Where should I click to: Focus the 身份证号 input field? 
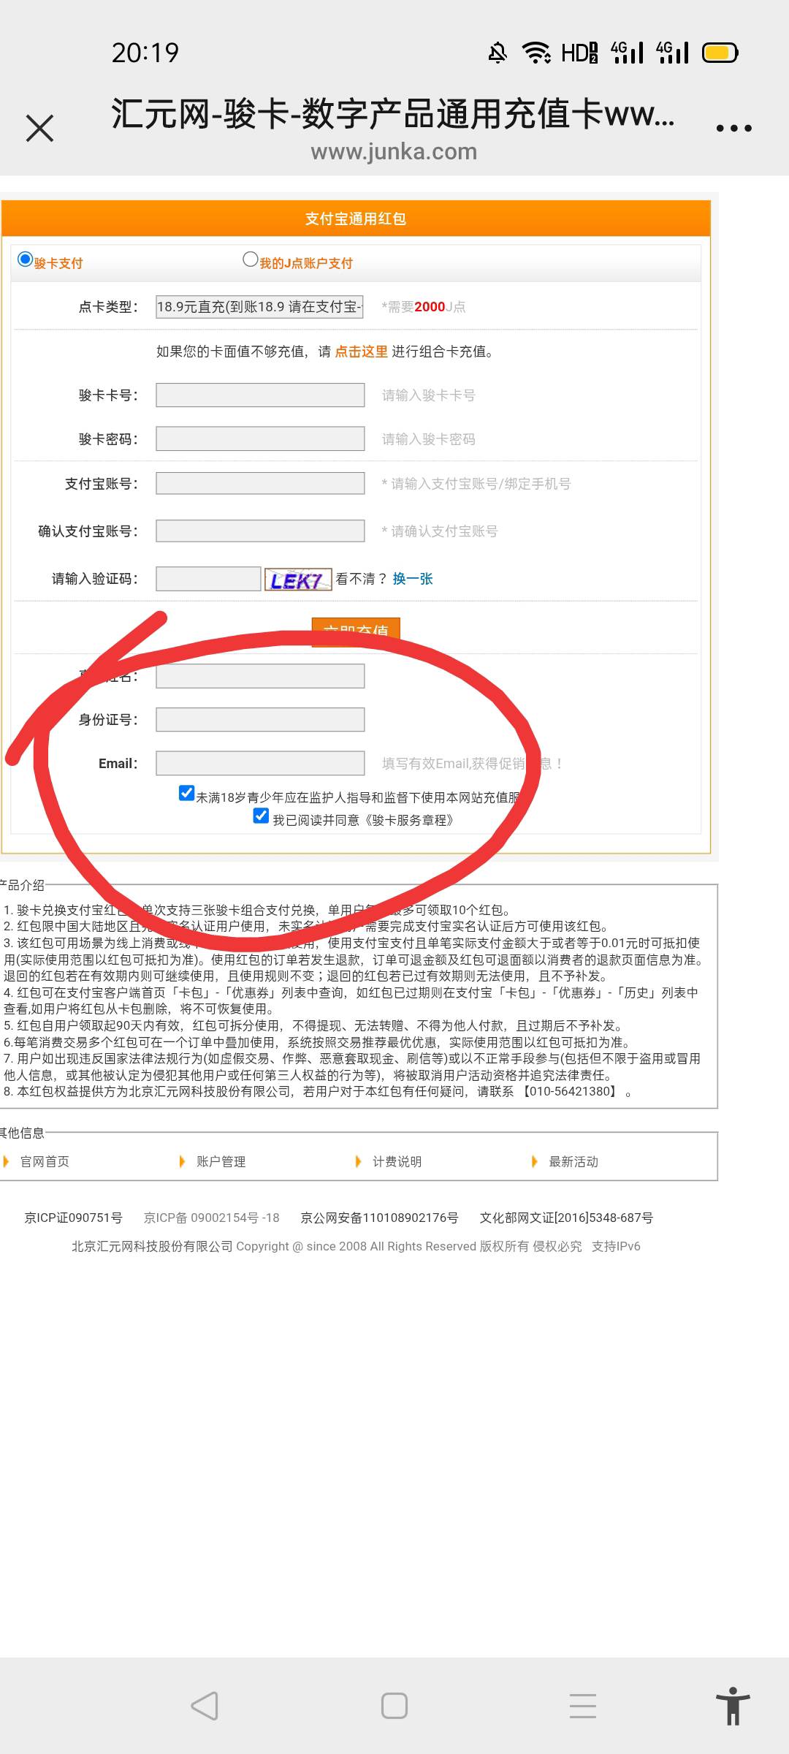pos(260,720)
